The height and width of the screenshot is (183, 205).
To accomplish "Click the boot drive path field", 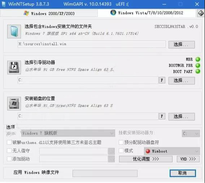I will 88,80.
